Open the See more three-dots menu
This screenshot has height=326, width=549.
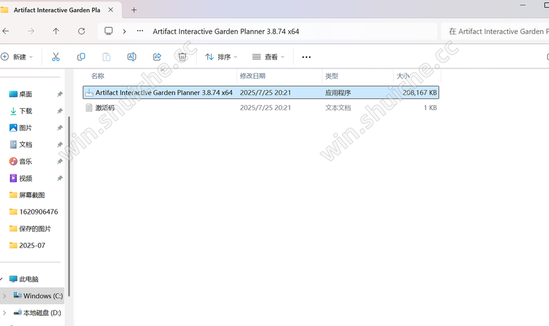(x=307, y=57)
